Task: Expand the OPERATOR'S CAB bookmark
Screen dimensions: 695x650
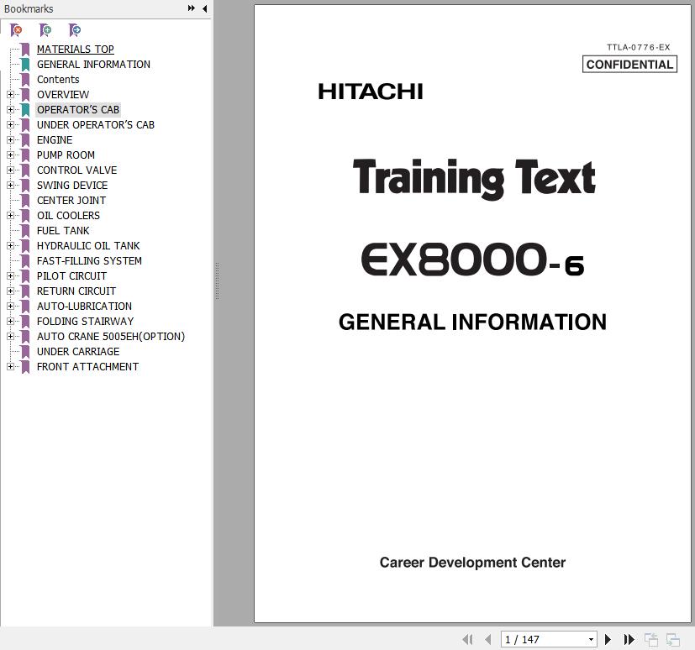Action: point(10,109)
